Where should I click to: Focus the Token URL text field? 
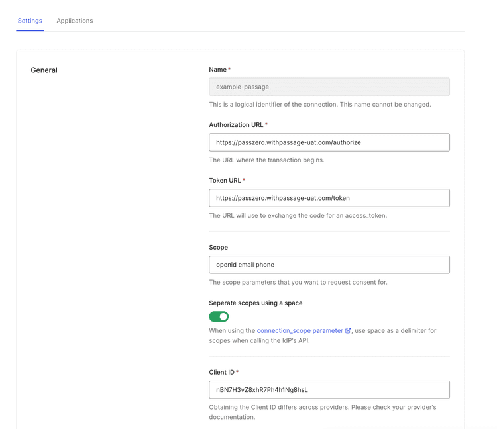(x=329, y=198)
